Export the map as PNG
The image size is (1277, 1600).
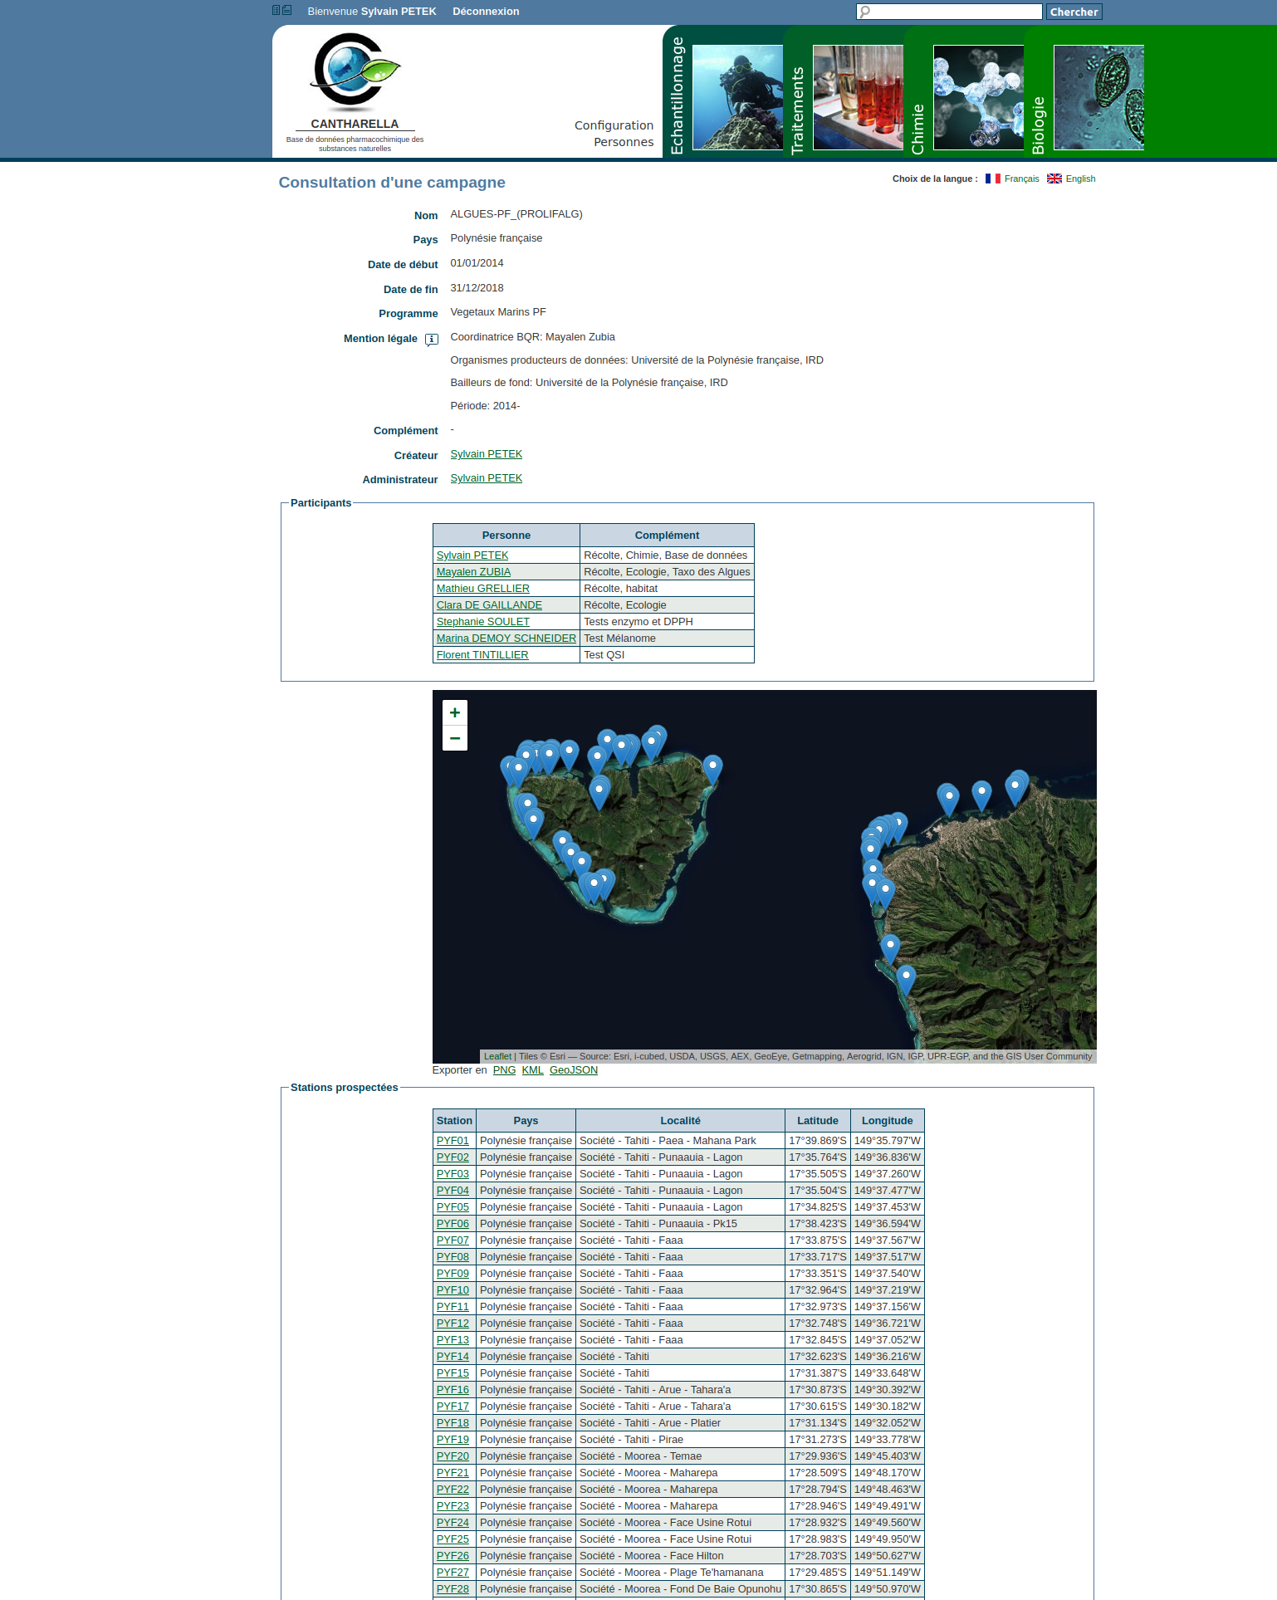pos(504,1070)
